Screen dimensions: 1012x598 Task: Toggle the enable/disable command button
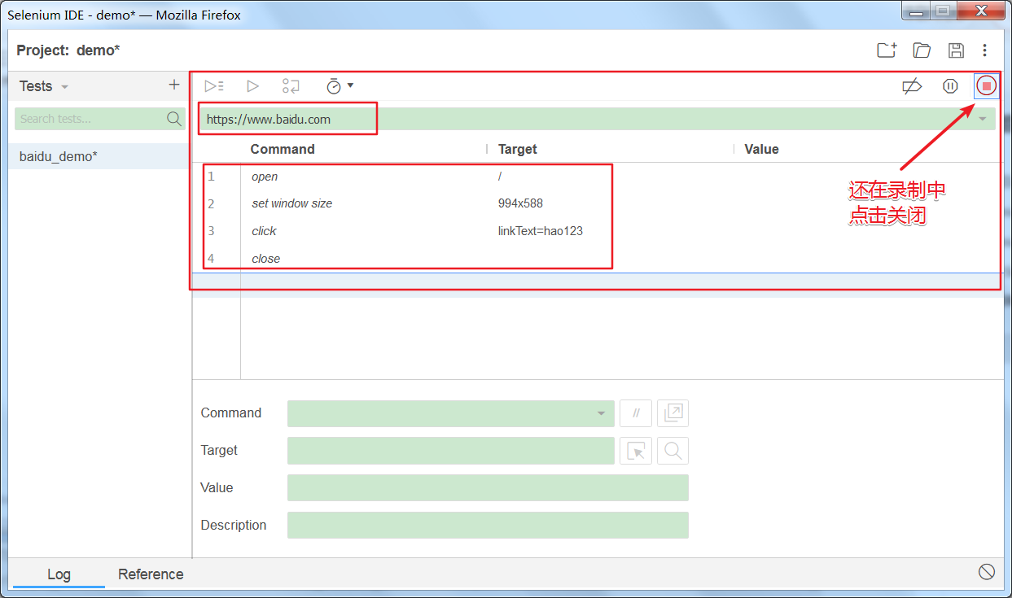(636, 413)
